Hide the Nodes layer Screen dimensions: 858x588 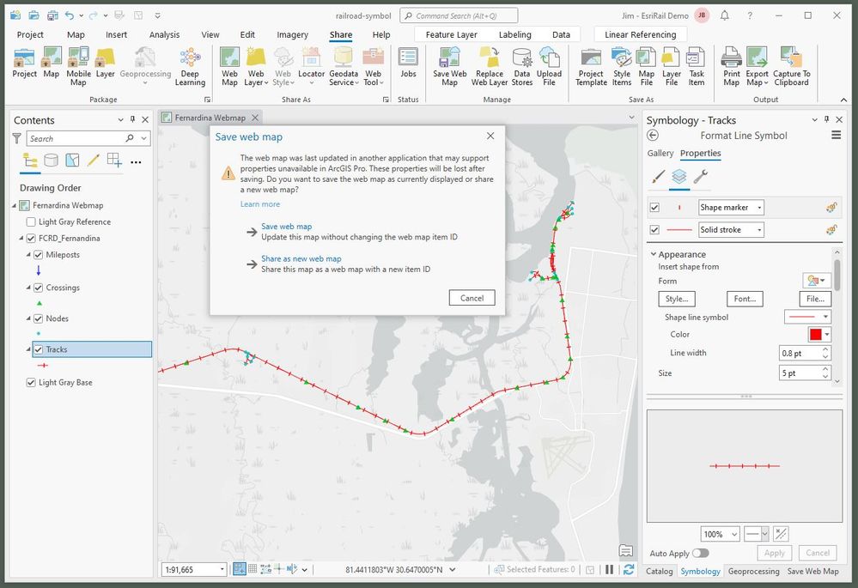click(x=39, y=318)
